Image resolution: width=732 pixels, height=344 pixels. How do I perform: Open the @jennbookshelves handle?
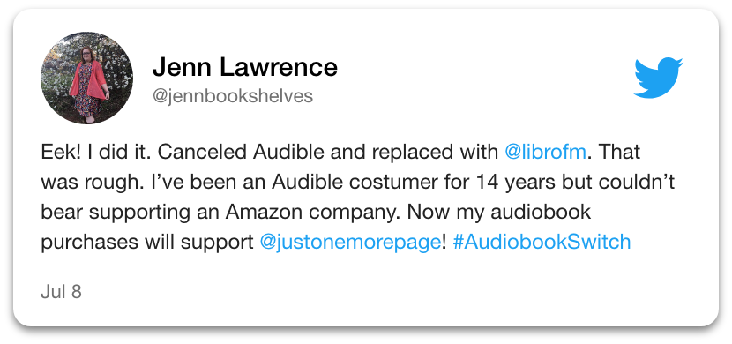click(x=233, y=95)
